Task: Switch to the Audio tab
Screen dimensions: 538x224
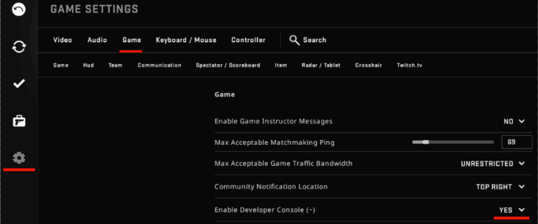Action: coord(97,40)
